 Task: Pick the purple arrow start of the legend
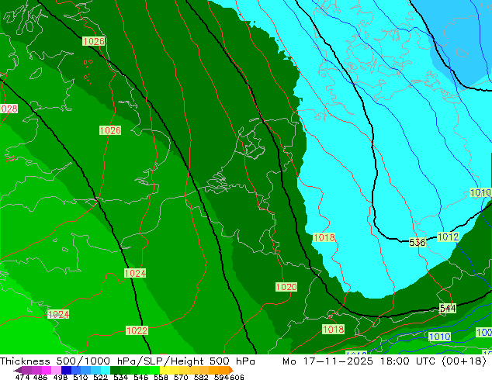(18, 370)
